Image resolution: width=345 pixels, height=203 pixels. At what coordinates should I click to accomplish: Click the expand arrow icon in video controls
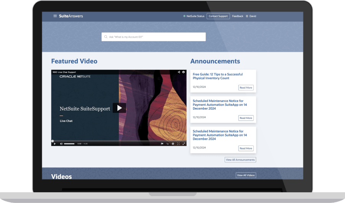[184, 144]
